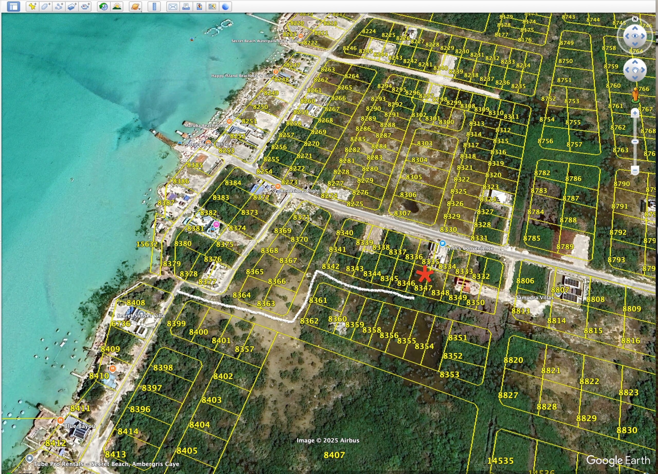Toggle sunlight across landscape
This screenshot has height=474, width=658.
117,6
